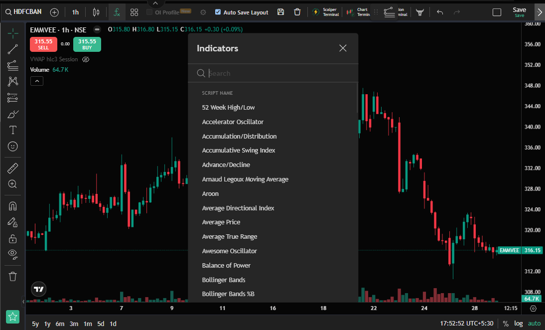This screenshot has width=545, height=330.
Task: Open the Scalper Terminal
Action: coord(326,12)
